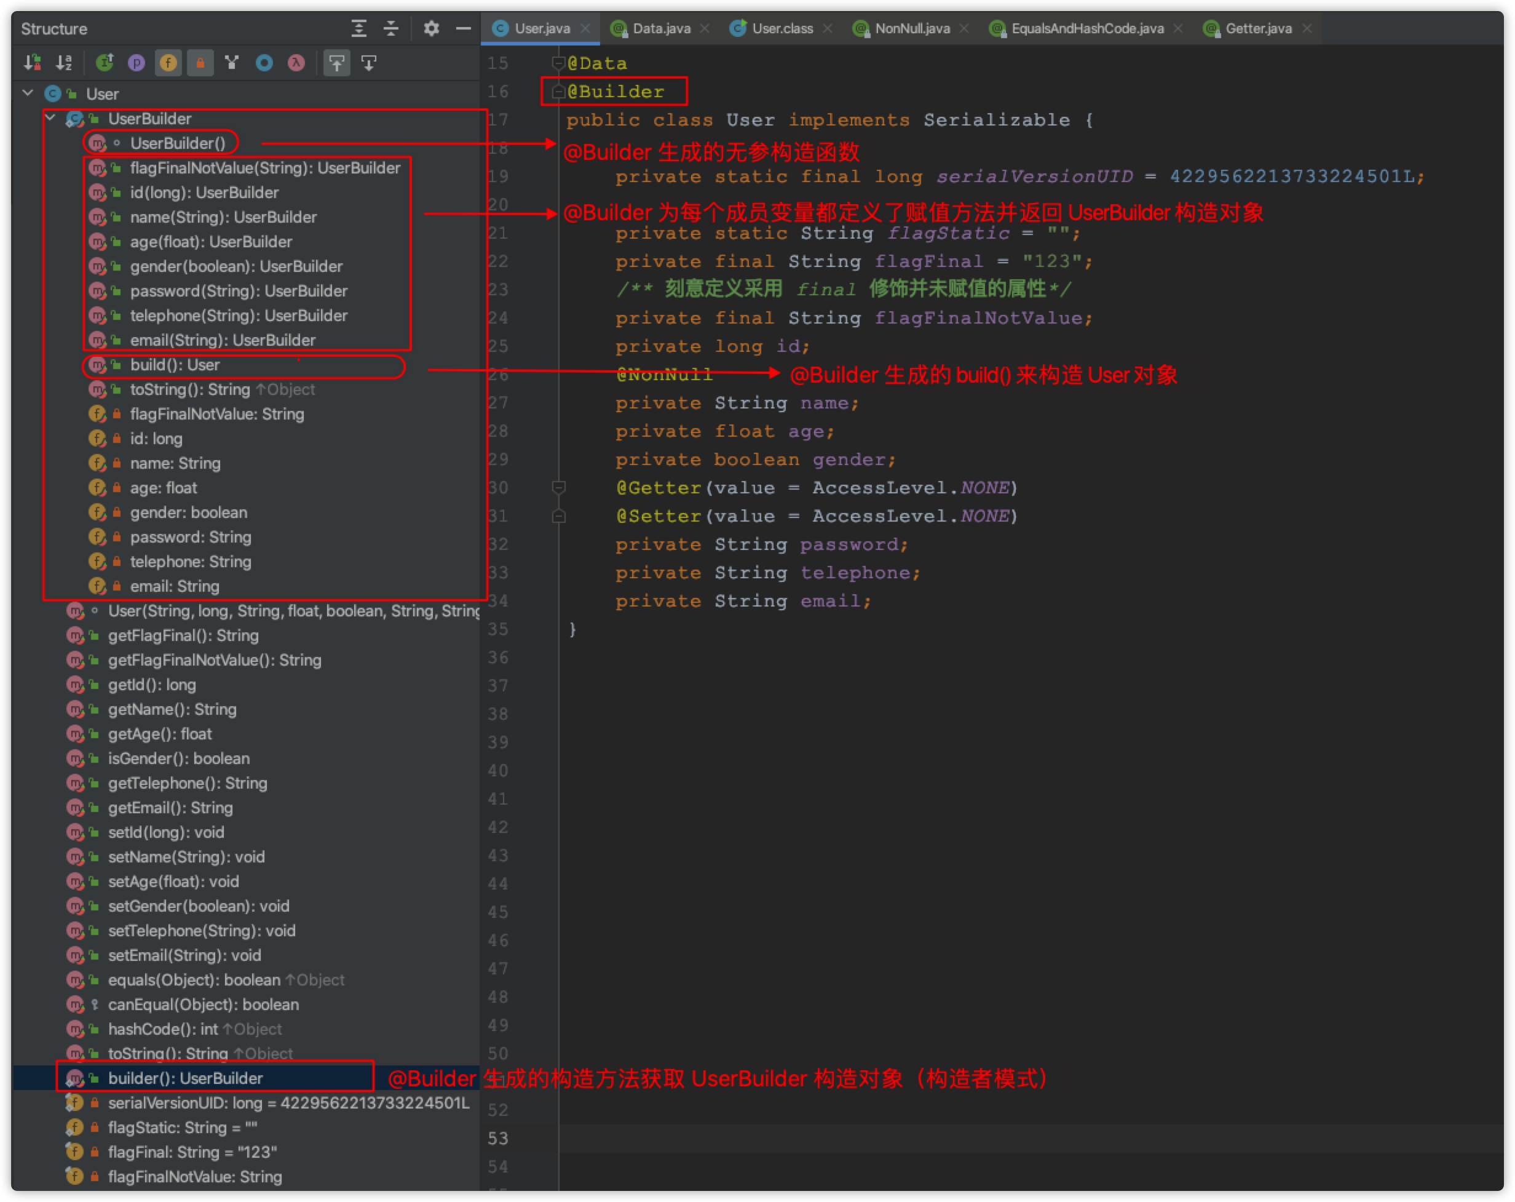Close the NonNull.java tab

point(964,29)
